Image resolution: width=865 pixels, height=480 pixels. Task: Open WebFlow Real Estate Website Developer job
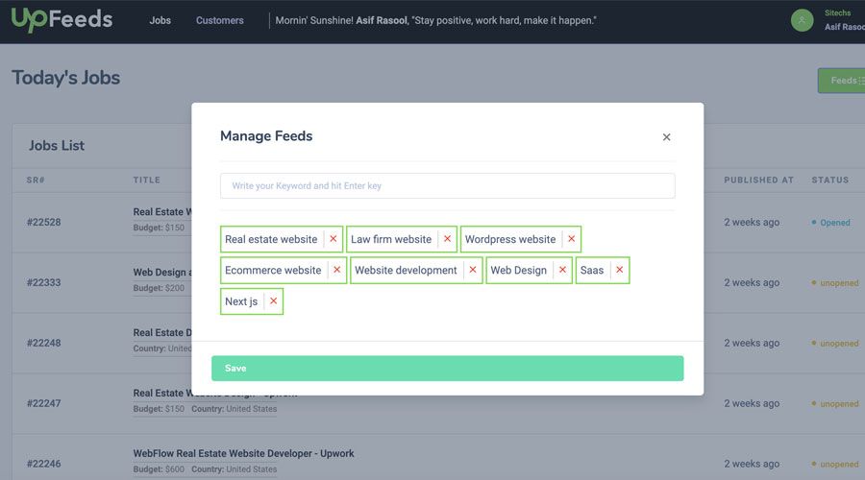243,453
